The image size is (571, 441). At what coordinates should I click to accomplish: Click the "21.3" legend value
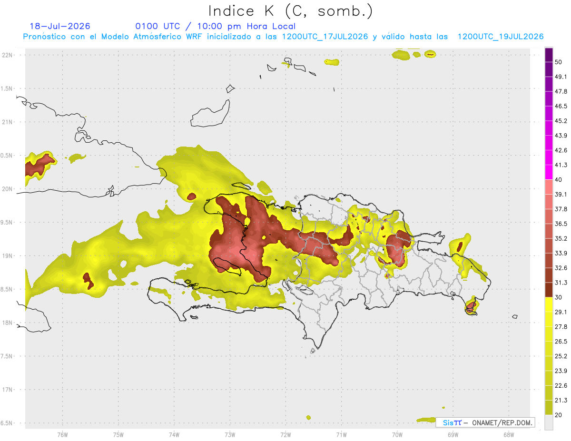coord(561,400)
